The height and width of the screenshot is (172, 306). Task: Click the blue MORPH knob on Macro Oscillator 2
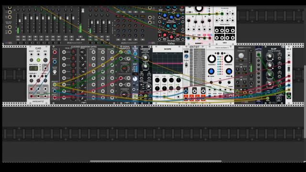tap(229, 72)
